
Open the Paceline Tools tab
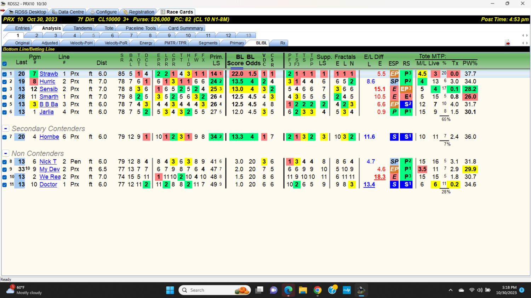pyautogui.click(x=141, y=28)
